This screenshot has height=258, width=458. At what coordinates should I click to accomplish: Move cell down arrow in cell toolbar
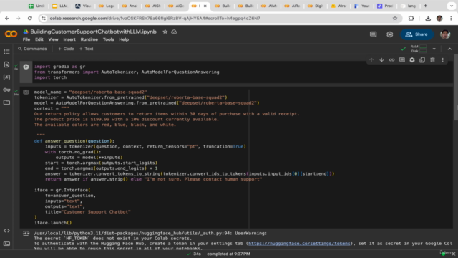[x=381, y=60]
